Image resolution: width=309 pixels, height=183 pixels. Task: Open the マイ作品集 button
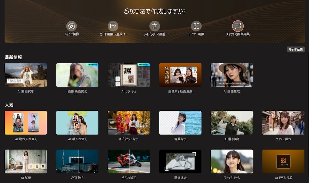(296, 49)
